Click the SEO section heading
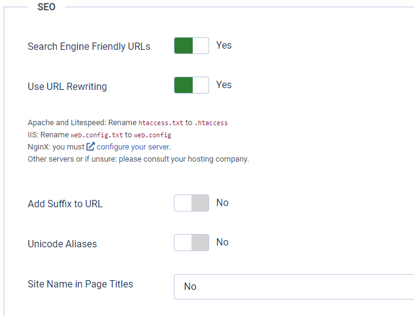 46,7
